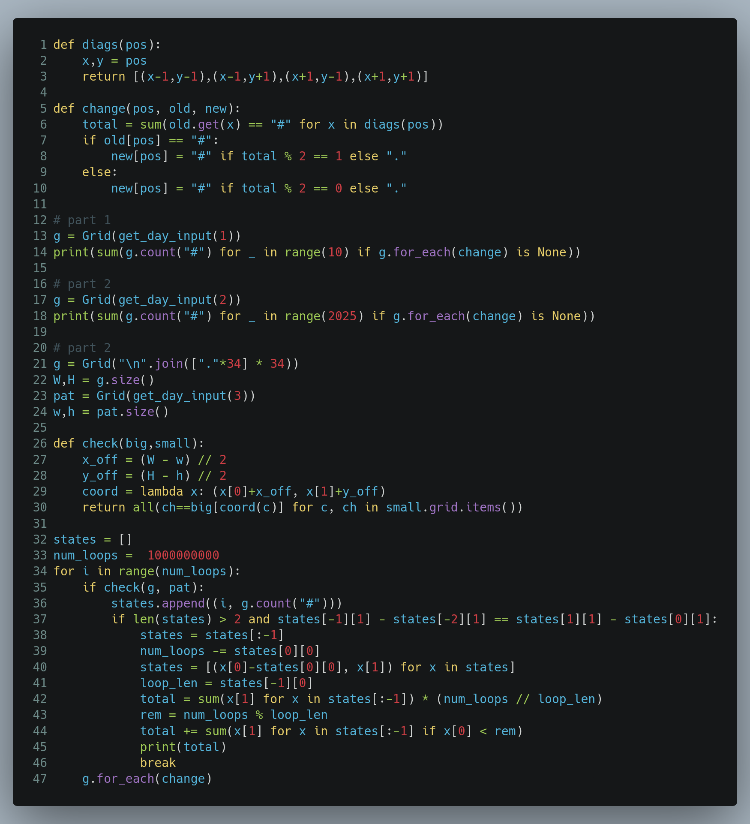
Task: Click "if check(g, pat):" on line 35
Action: coord(144,588)
